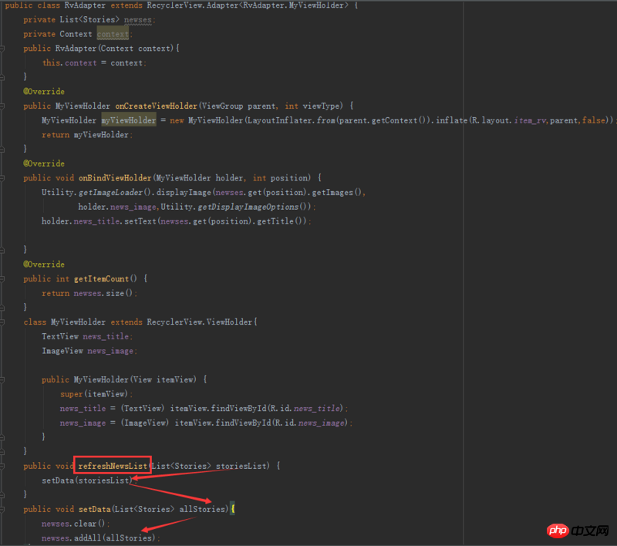Click 'setData(storiesList)' call
The width and height of the screenshot is (617, 546).
(87, 480)
